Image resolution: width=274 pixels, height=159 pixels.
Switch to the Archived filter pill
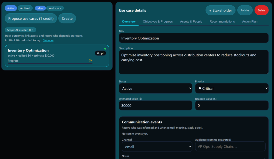[x=25, y=8]
